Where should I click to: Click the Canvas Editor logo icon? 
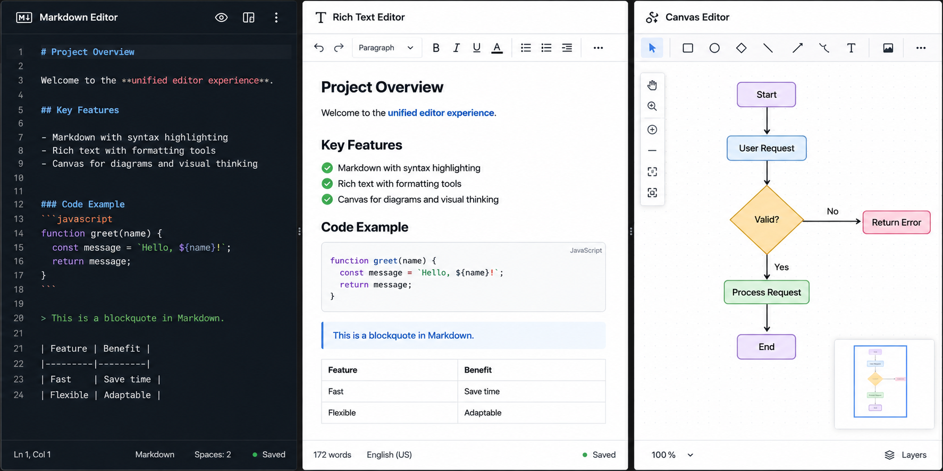[x=652, y=18]
